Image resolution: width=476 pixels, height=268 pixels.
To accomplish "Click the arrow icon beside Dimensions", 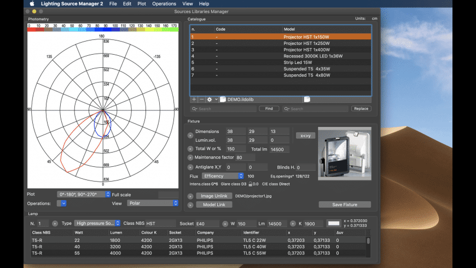I will tap(190, 135).
